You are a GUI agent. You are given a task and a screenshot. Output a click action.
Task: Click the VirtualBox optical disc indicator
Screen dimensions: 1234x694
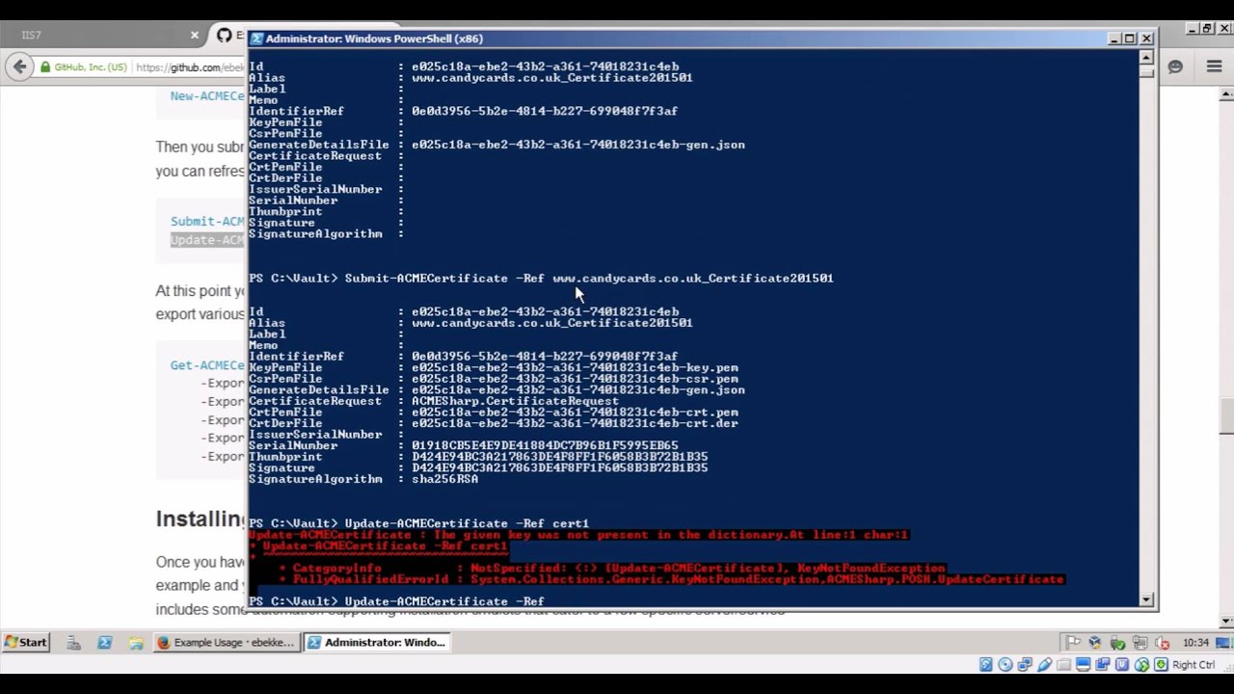1006,664
